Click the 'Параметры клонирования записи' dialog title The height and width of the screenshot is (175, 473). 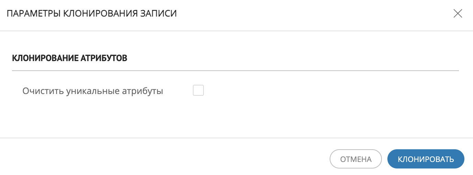(x=92, y=14)
